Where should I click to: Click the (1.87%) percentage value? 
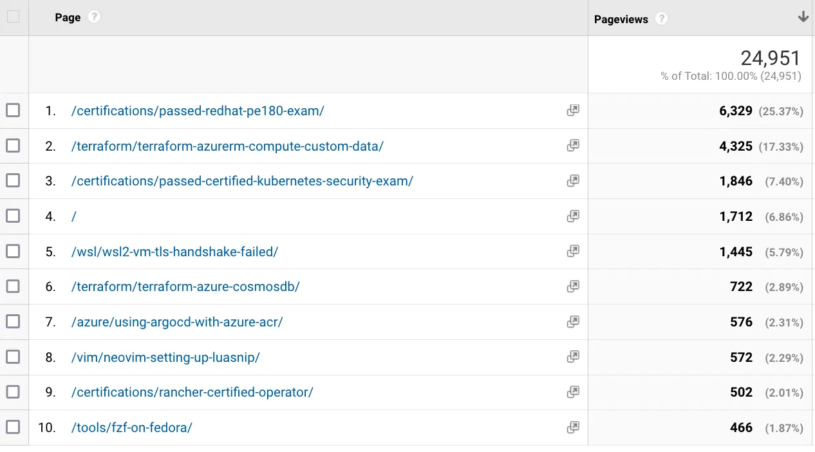[784, 428]
